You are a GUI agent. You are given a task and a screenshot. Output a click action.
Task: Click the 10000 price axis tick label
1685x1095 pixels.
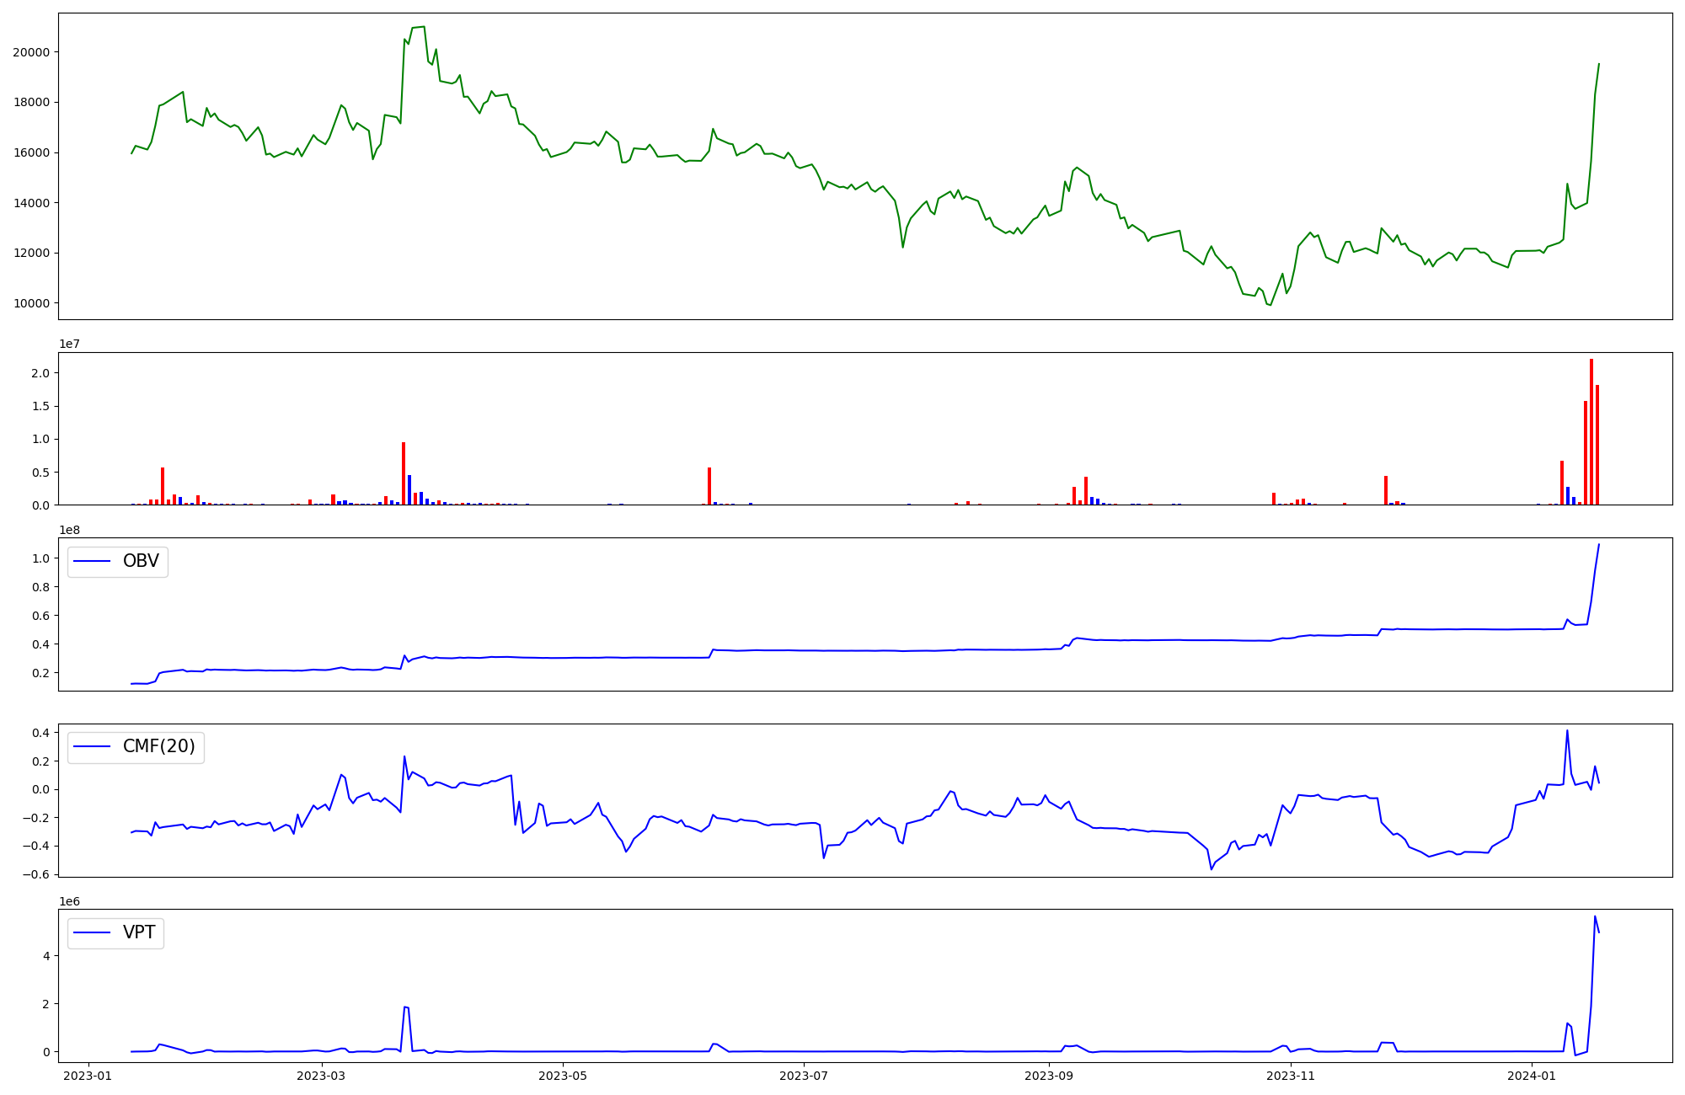(31, 303)
